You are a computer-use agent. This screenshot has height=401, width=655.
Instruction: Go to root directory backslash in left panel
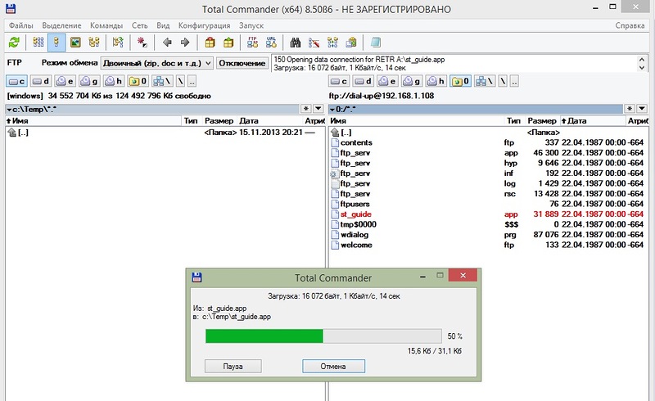tap(180, 82)
